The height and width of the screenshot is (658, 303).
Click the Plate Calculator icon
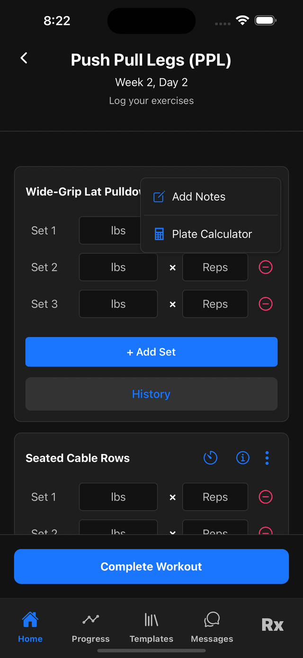(x=158, y=233)
